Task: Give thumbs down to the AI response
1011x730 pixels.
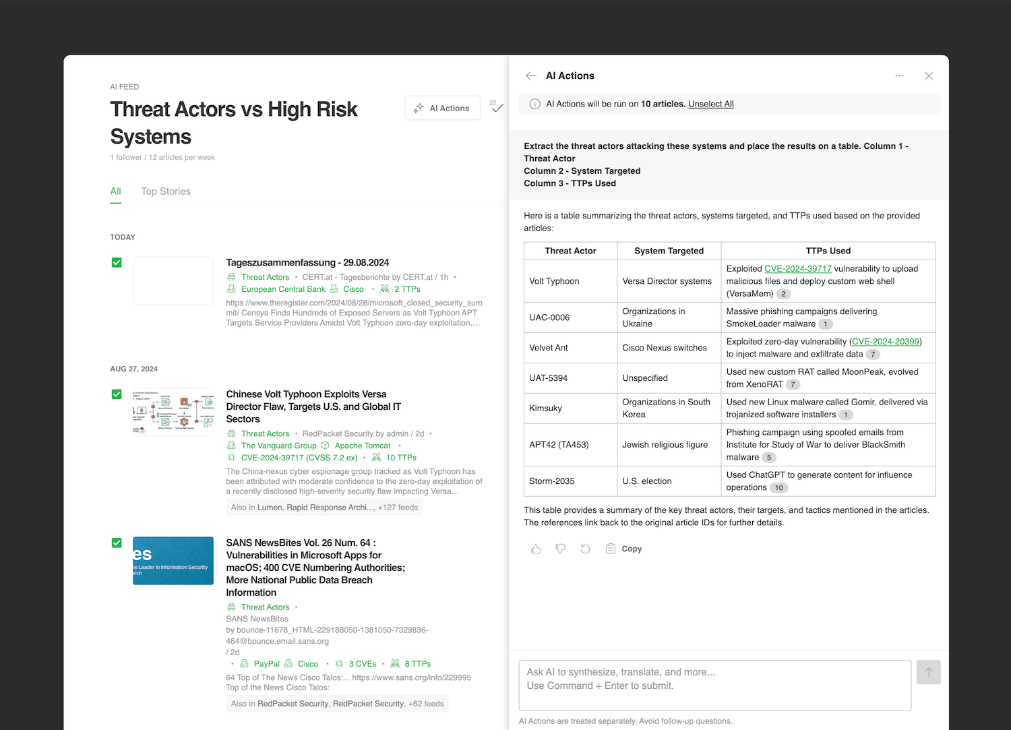Action: click(x=560, y=549)
